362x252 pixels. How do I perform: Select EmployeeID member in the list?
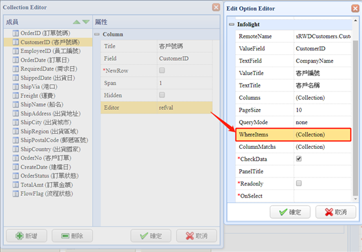50,51
